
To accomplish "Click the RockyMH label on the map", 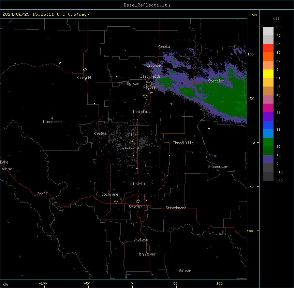I will 84,78.
